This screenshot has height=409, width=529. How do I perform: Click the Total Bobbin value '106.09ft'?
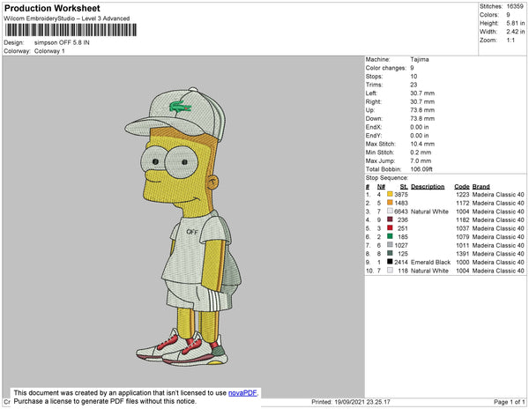click(421, 169)
